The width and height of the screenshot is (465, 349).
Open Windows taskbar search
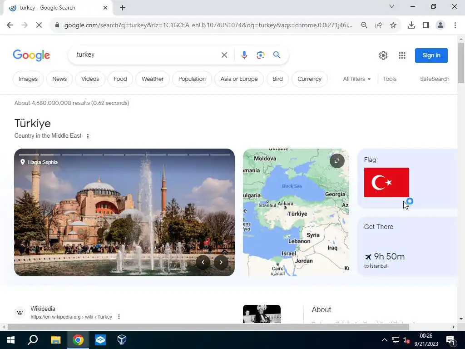coord(33,340)
